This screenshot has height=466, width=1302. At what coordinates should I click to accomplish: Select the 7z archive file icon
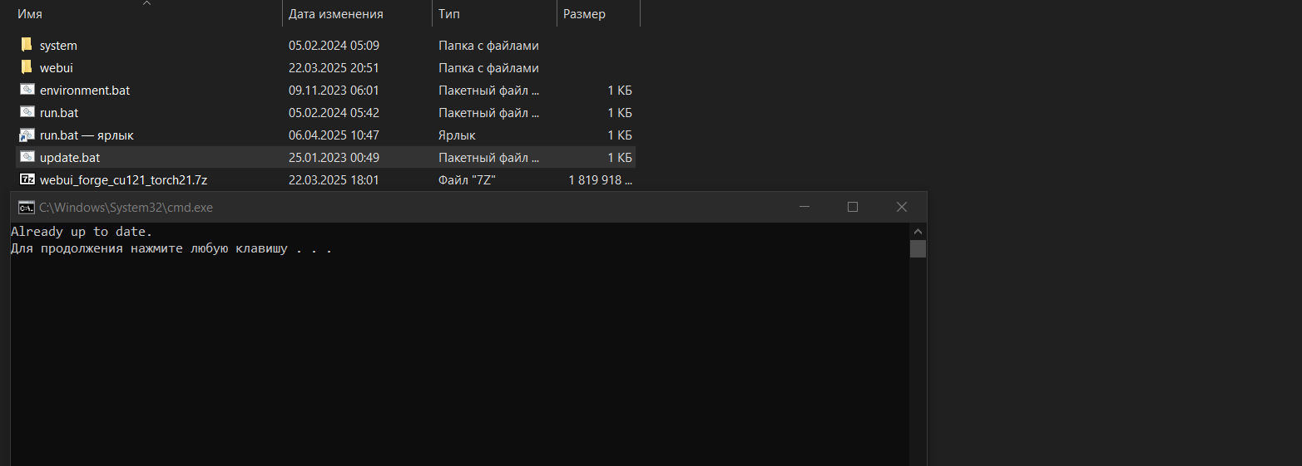pyautogui.click(x=27, y=179)
